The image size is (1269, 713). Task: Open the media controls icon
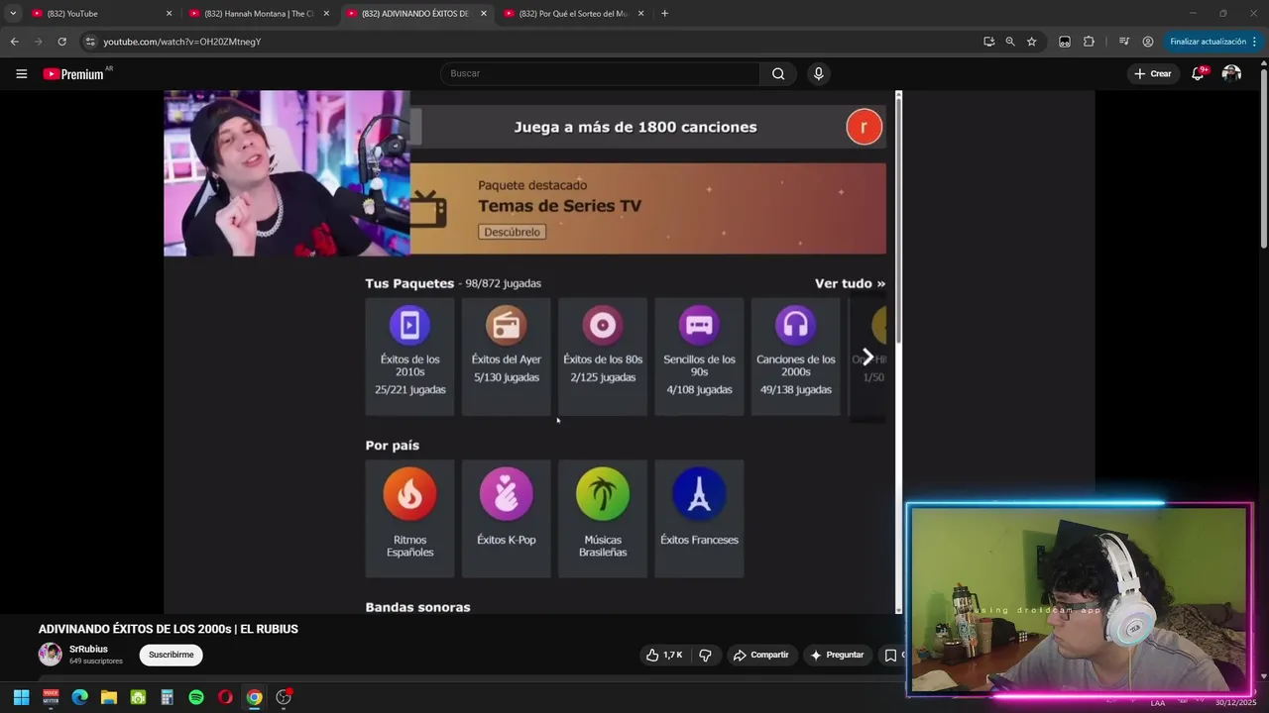1123,42
